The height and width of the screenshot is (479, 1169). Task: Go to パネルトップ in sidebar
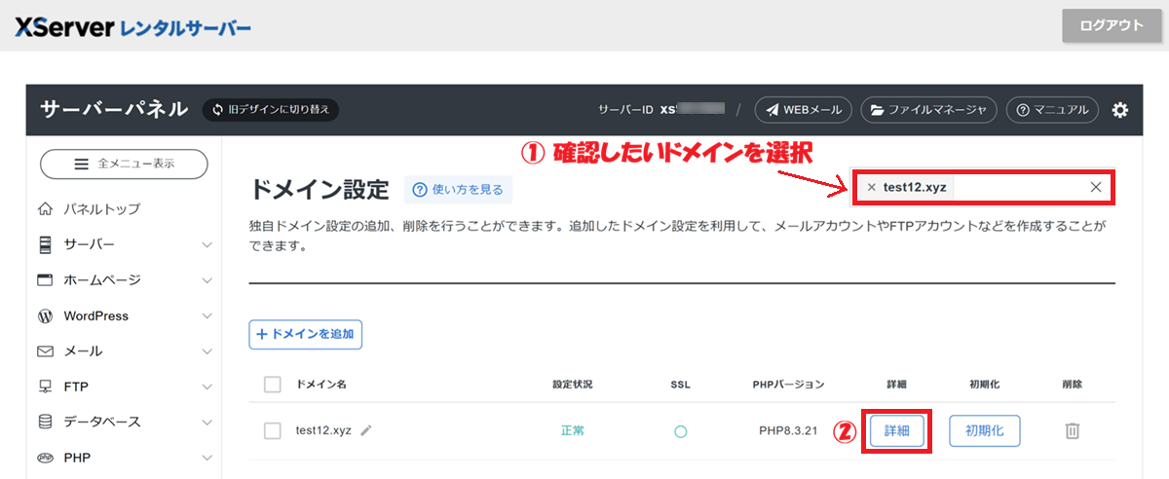click(x=101, y=208)
